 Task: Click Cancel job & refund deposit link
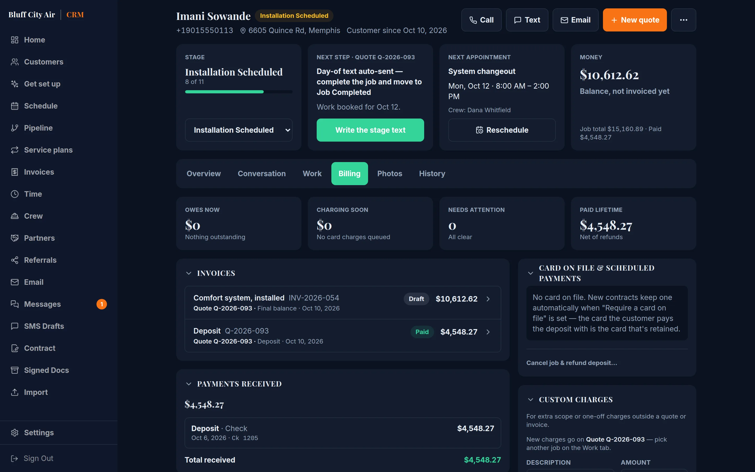571,363
